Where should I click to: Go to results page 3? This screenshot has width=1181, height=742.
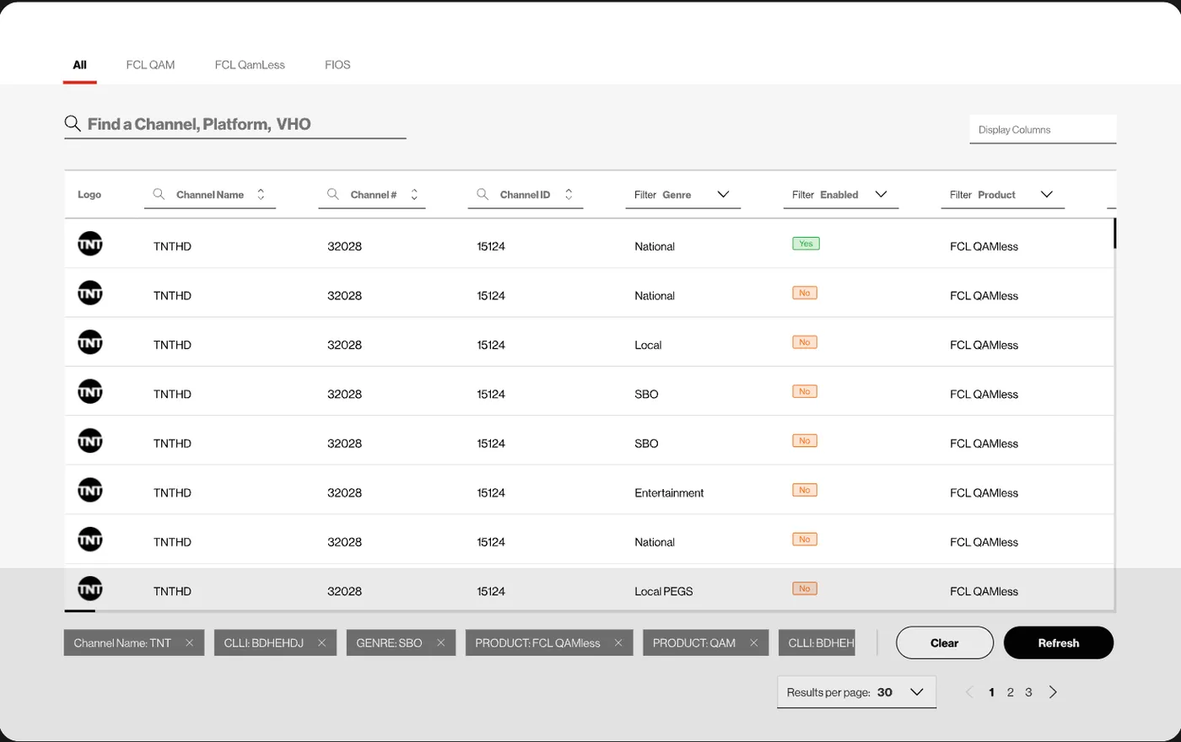click(x=1028, y=692)
